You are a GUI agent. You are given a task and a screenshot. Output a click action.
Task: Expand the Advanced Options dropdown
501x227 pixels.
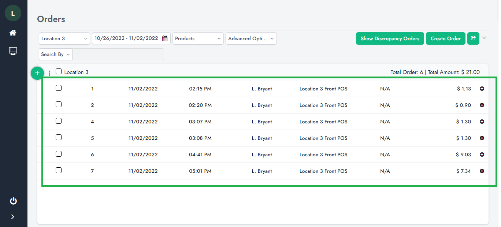(x=251, y=38)
